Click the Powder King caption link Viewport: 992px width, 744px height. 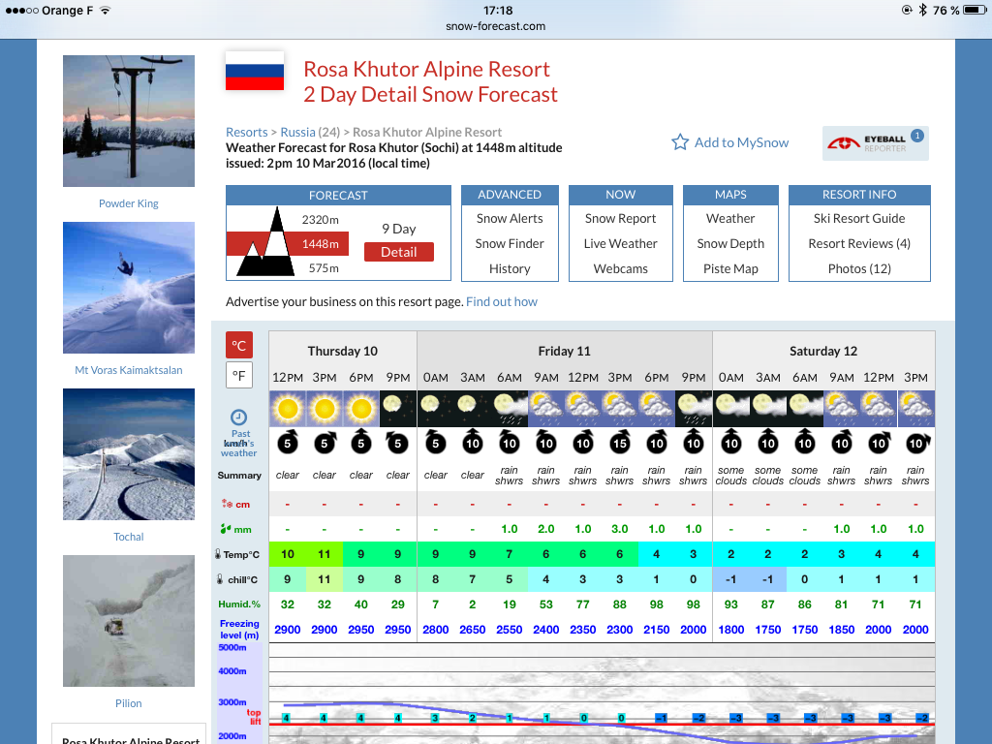pos(129,203)
